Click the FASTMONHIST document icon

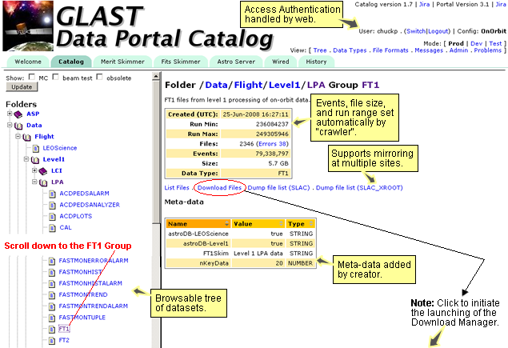click(x=52, y=272)
